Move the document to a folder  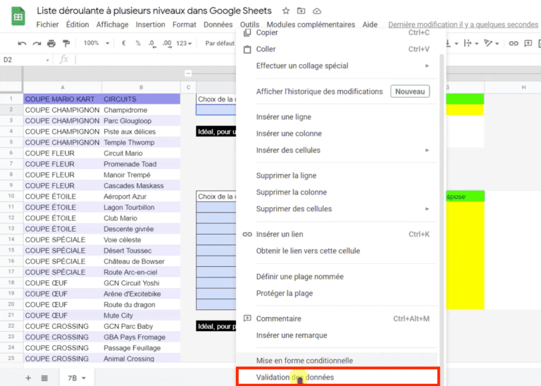point(301,11)
